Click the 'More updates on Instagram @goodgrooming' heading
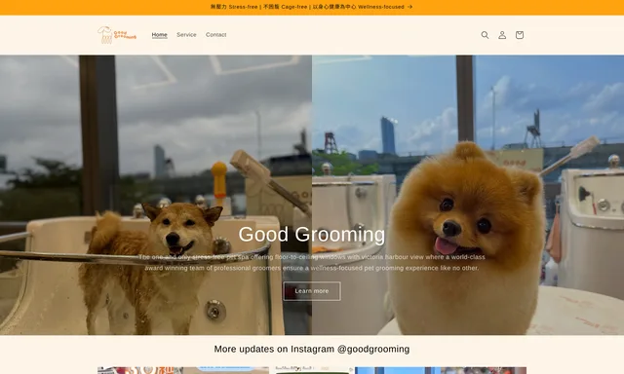Image resolution: width=624 pixels, height=374 pixels. point(312,349)
